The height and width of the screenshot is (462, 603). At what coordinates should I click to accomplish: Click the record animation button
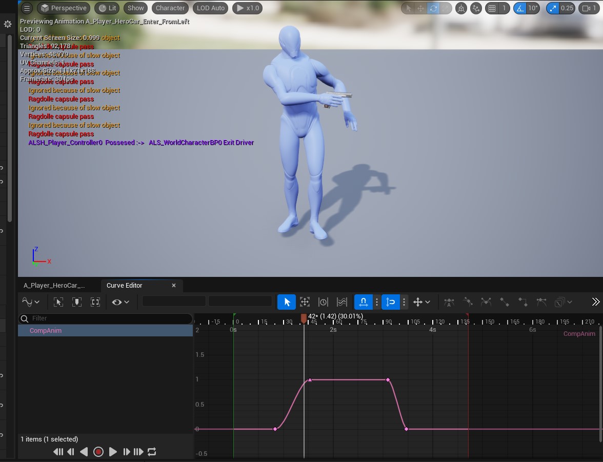coord(98,452)
